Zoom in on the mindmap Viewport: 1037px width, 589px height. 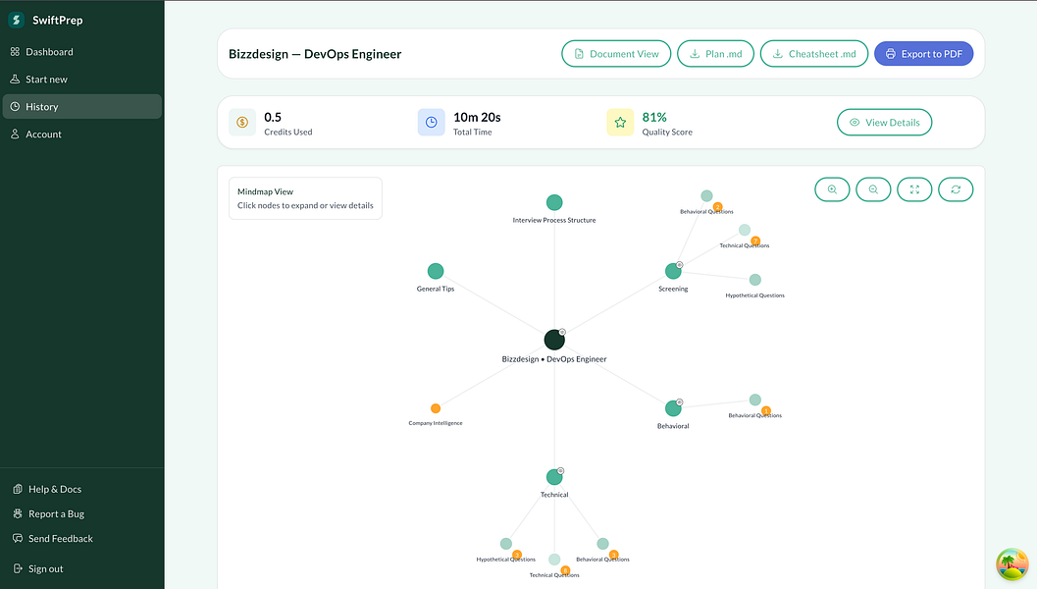tap(832, 189)
